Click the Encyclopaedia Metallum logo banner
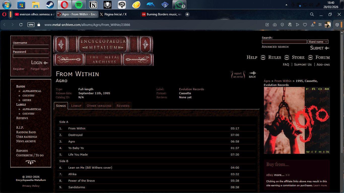This screenshot has width=344, height=193. point(103,51)
